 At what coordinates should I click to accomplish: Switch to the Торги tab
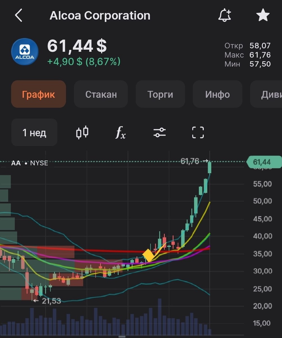coord(160,94)
